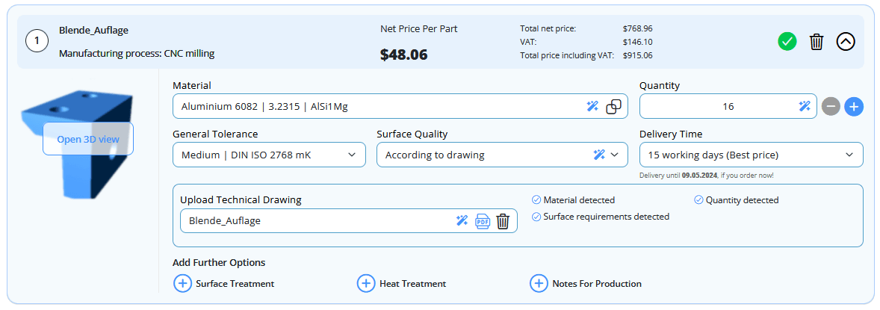This screenshot has height=310, width=880.
Task: Click total price including VAT $915.06
Action: coord(637,55)
